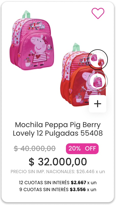Open the red Peppa Pig backpack image

pyautogui.click(x=75, y=74)
